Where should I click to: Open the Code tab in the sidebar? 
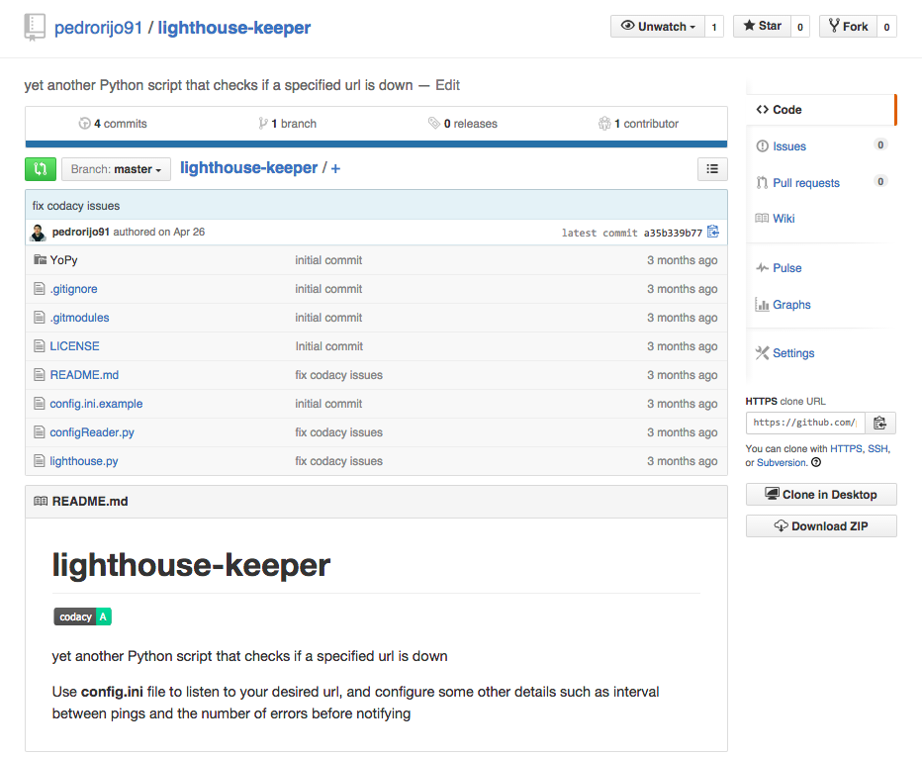pos(821,110)
